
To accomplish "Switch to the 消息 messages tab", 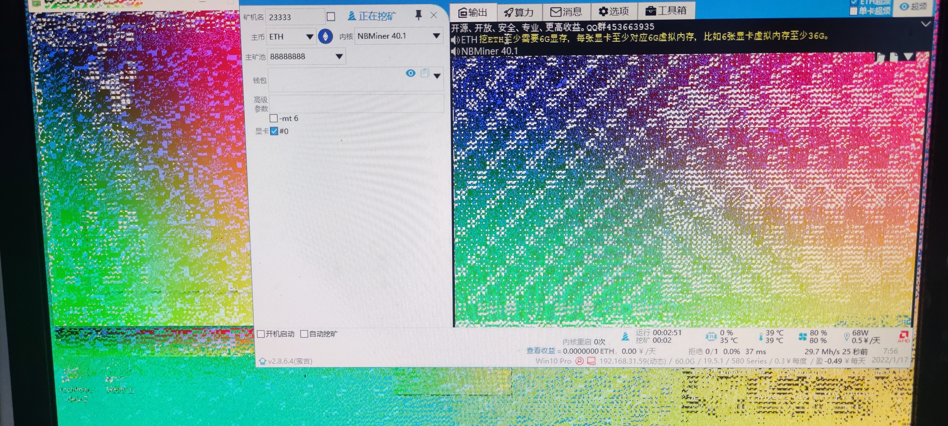I will (566, 12).
